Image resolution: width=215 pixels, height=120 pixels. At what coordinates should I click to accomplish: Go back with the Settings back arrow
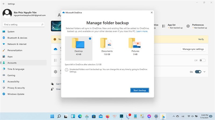(x=4, y=4)
